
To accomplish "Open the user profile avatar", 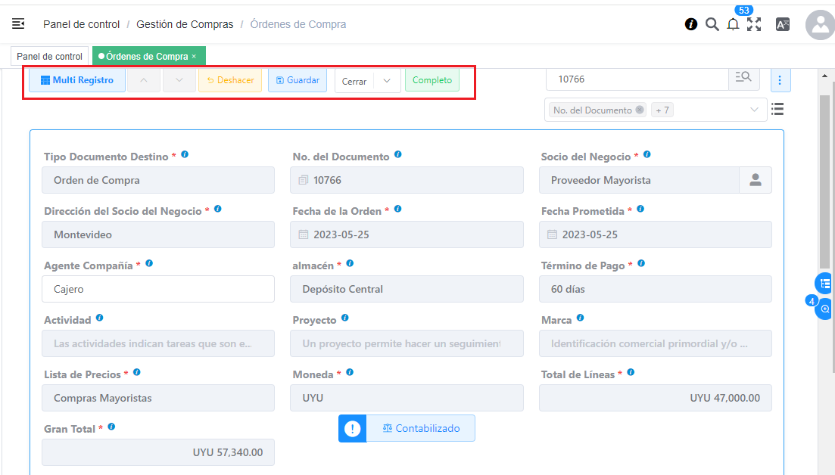I will click(820, 25).
